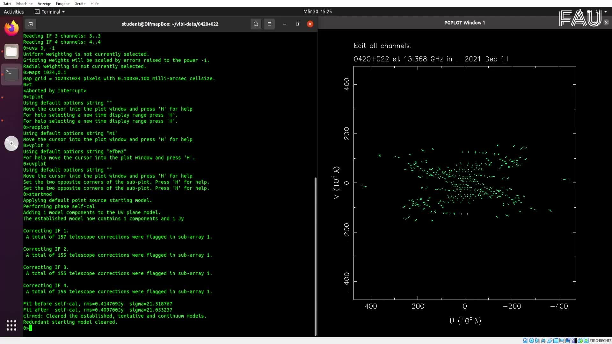The width and height of the screenshot is (612, 344).
Task: Click inside the PGPLOT uv-plot area
Action: 464,183
